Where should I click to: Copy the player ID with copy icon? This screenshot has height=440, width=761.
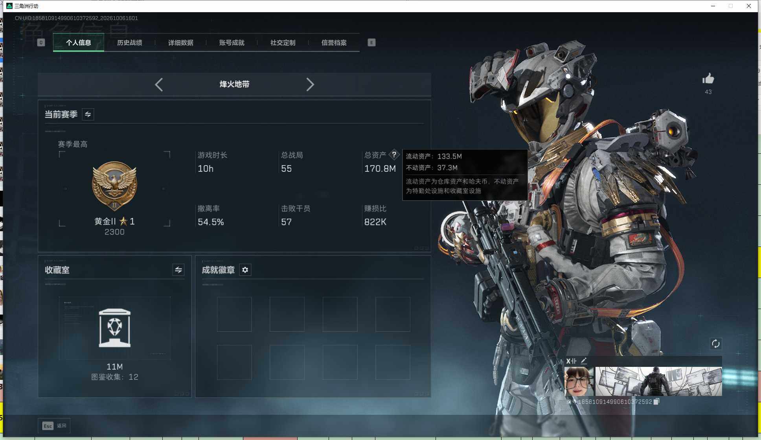(656, 401)
